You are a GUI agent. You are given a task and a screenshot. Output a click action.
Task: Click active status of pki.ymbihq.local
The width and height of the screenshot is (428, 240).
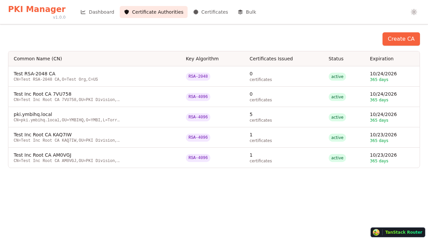[x=337, y=117]
